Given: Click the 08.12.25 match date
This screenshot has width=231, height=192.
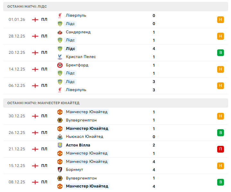Looking at the screenshot, I should tap(17, 182).
